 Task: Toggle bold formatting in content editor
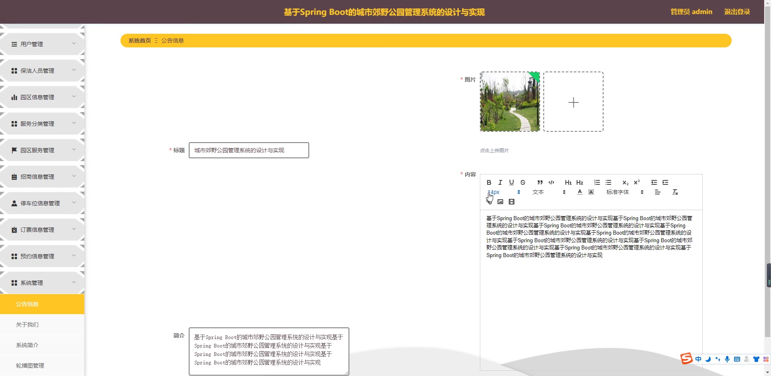489,182
